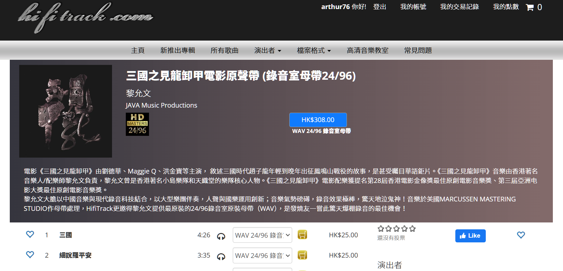
Task: Click label JAVA Music Productions
Action: [x=161, y=105]
